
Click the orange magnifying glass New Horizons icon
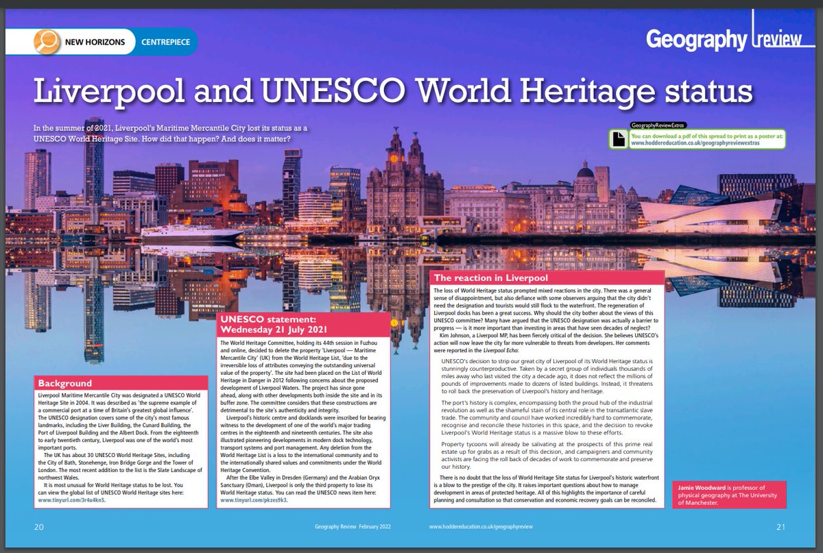coord(47,42)
